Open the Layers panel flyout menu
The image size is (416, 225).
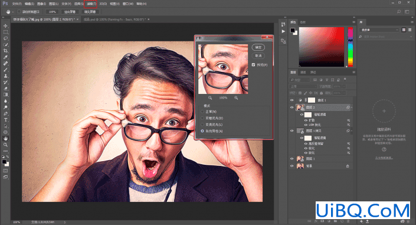[x=353, y=72]
